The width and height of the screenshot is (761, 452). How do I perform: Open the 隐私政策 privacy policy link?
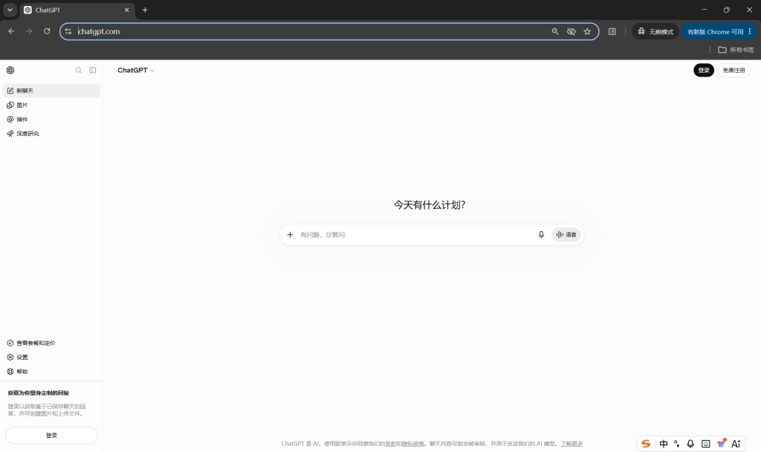coord(412,443)
